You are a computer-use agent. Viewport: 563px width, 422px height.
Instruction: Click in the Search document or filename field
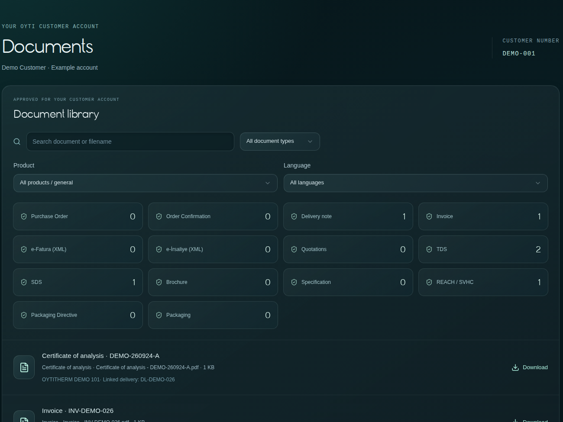click(130, 142)
